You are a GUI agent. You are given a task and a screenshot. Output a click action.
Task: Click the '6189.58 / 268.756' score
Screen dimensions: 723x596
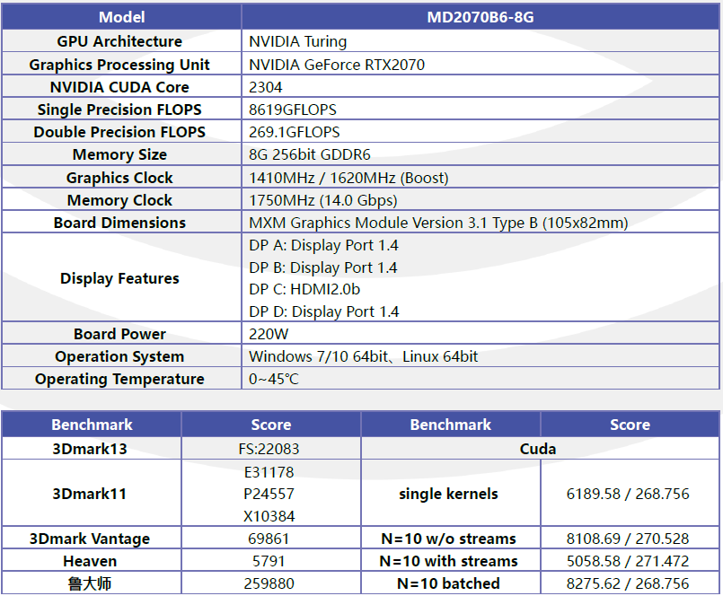[628, 495]
